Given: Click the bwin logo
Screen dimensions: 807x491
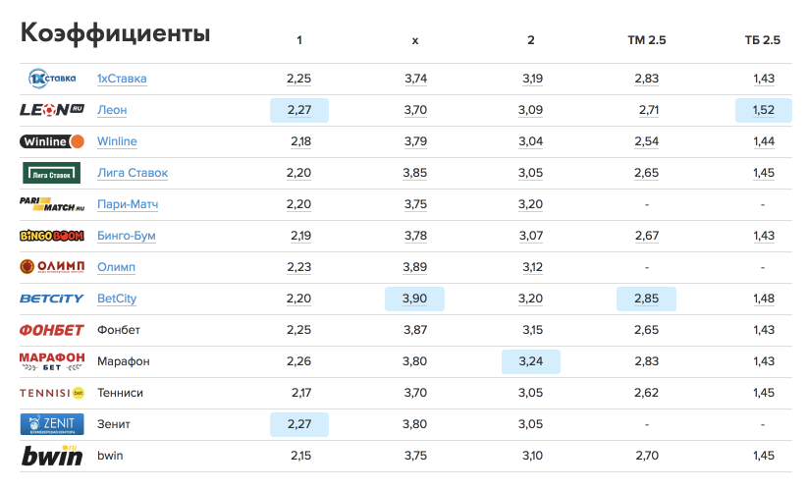Looking at the screenshot, I should tap(52, 455).
